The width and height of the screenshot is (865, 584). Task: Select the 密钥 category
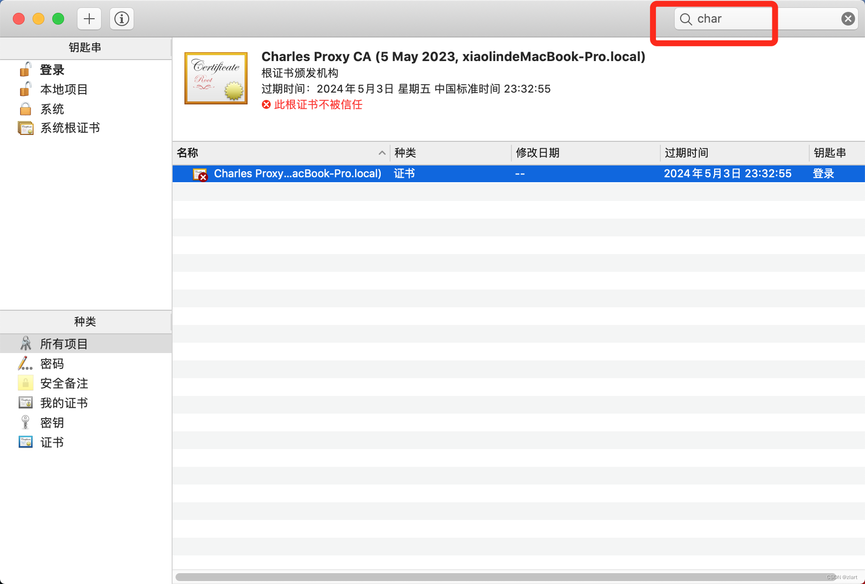tap(86, 423)
